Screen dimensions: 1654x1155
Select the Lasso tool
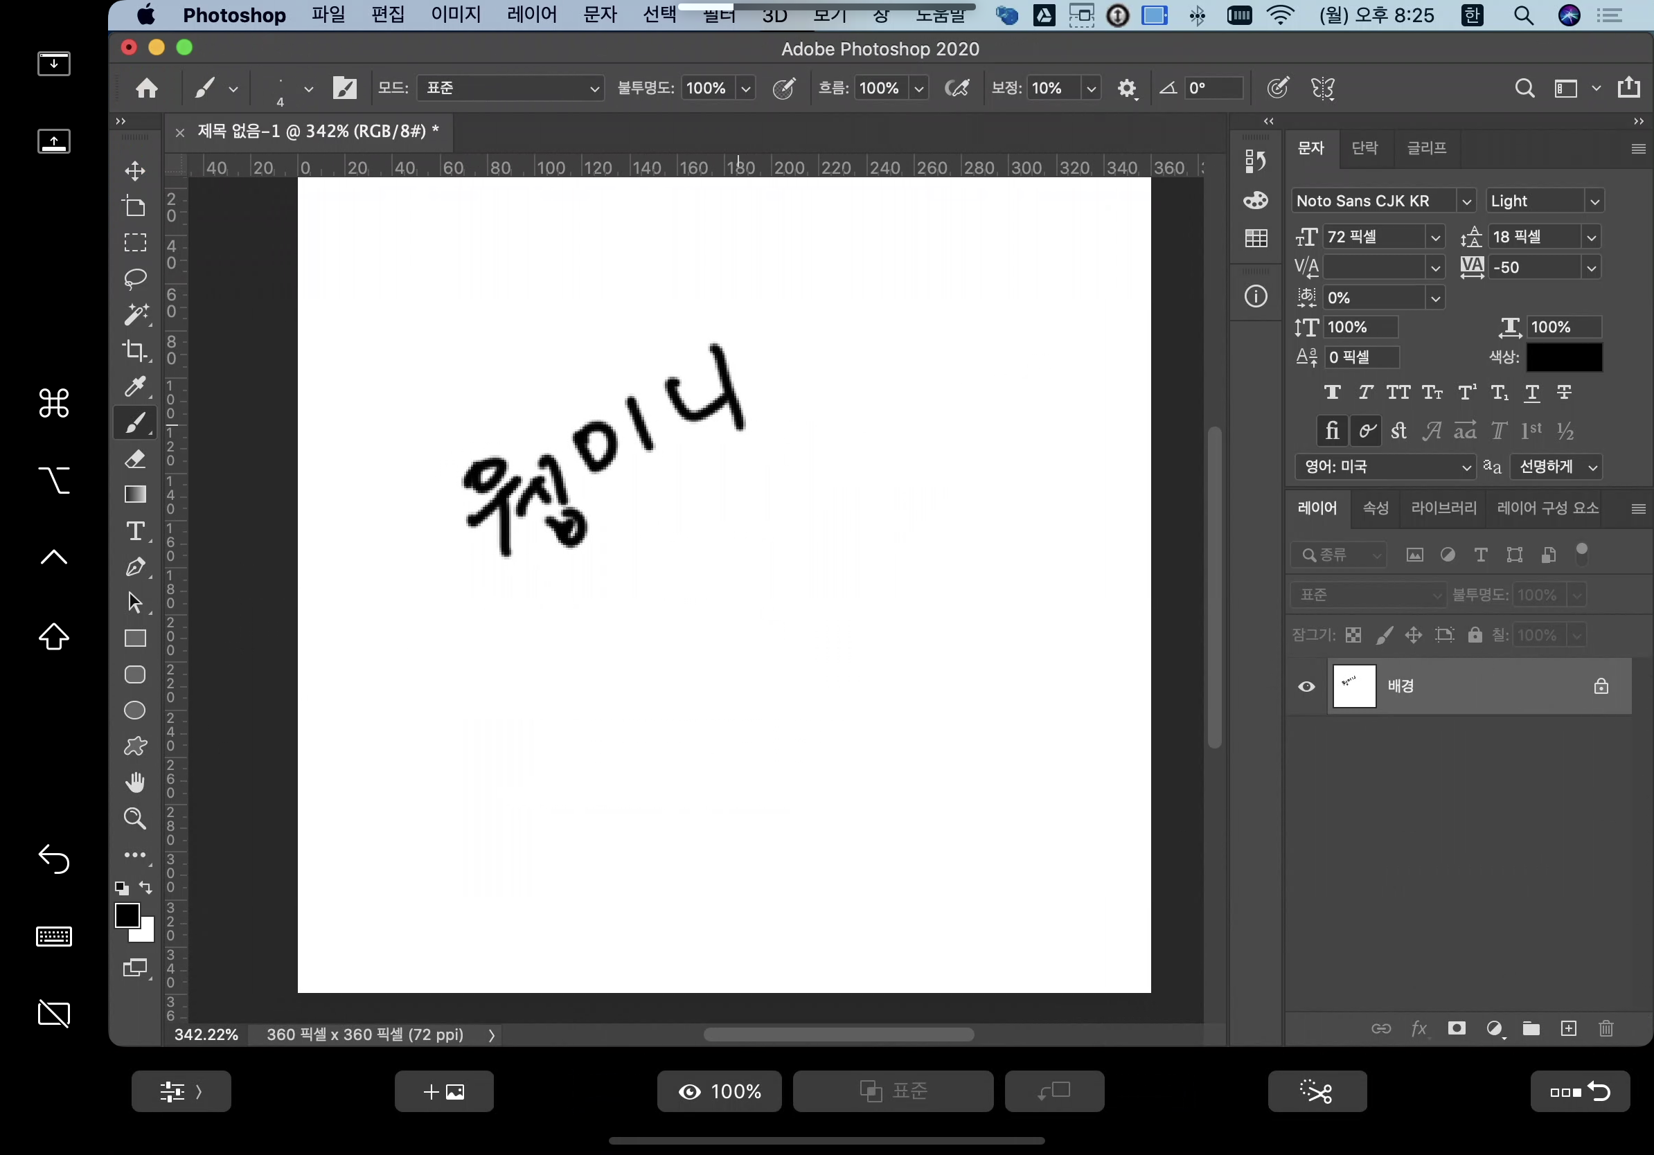(x=134, y=278)
